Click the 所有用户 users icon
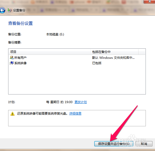The width and height of the screenshot is (155, 151). tap(12, 58)
